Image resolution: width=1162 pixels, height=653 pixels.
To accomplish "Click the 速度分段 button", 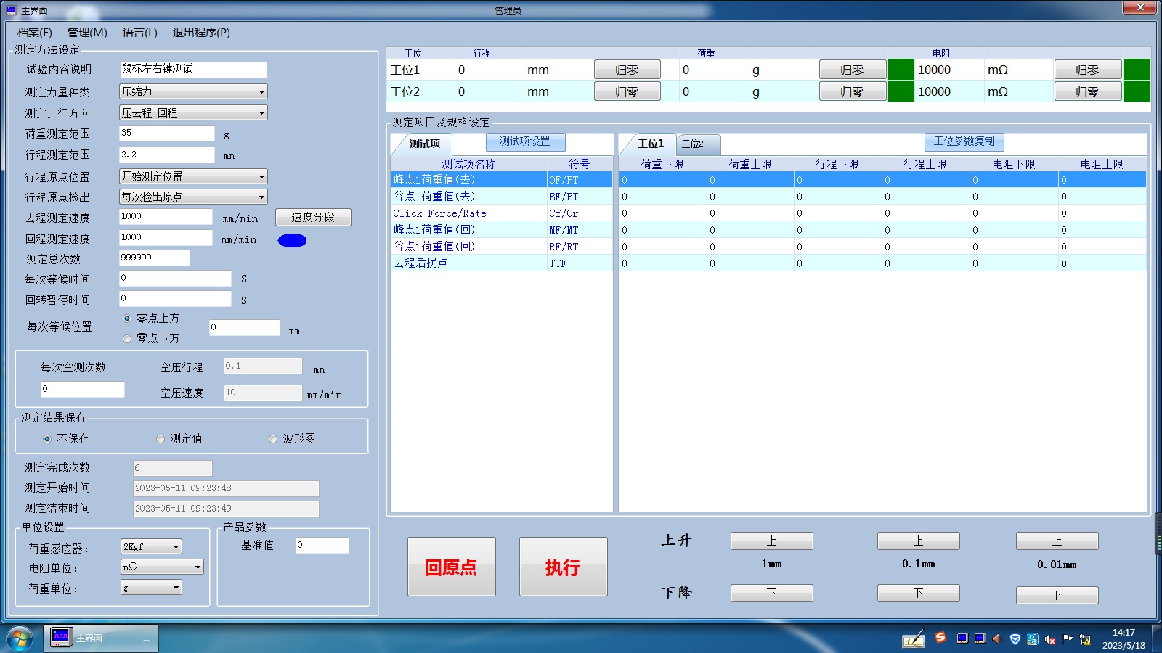I will point(313,218).
